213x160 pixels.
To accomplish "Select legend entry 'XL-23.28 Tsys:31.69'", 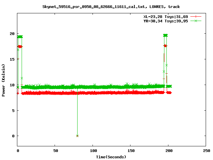I will click(x=166, y=17).
